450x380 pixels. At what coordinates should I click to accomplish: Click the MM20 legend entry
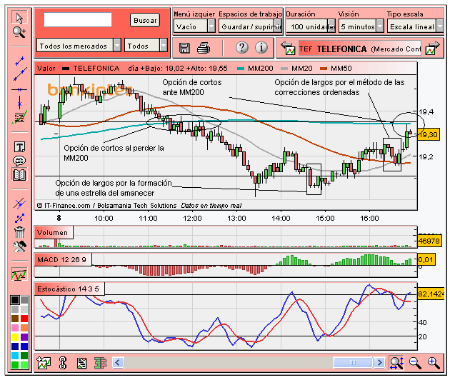click(x=296, y=69)
